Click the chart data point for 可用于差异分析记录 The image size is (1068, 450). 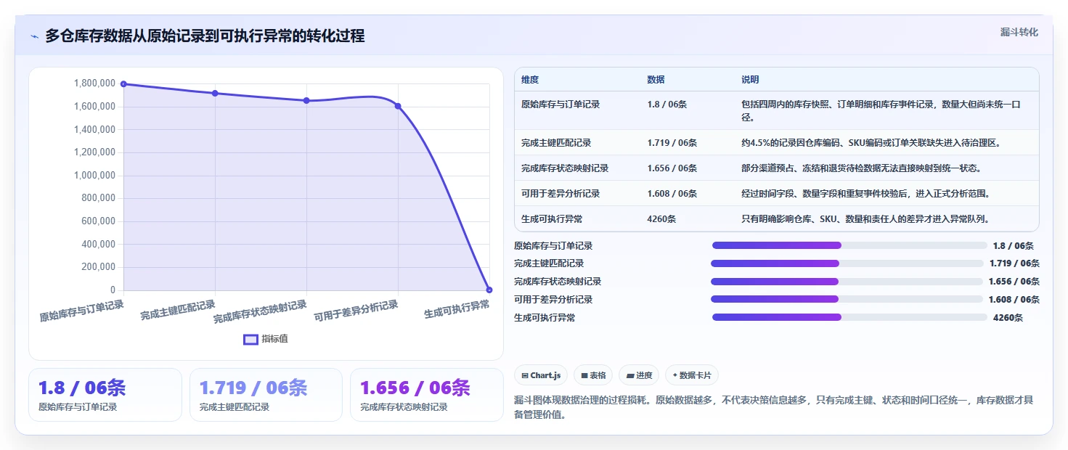pyautogui.click(x=398, y=106)
